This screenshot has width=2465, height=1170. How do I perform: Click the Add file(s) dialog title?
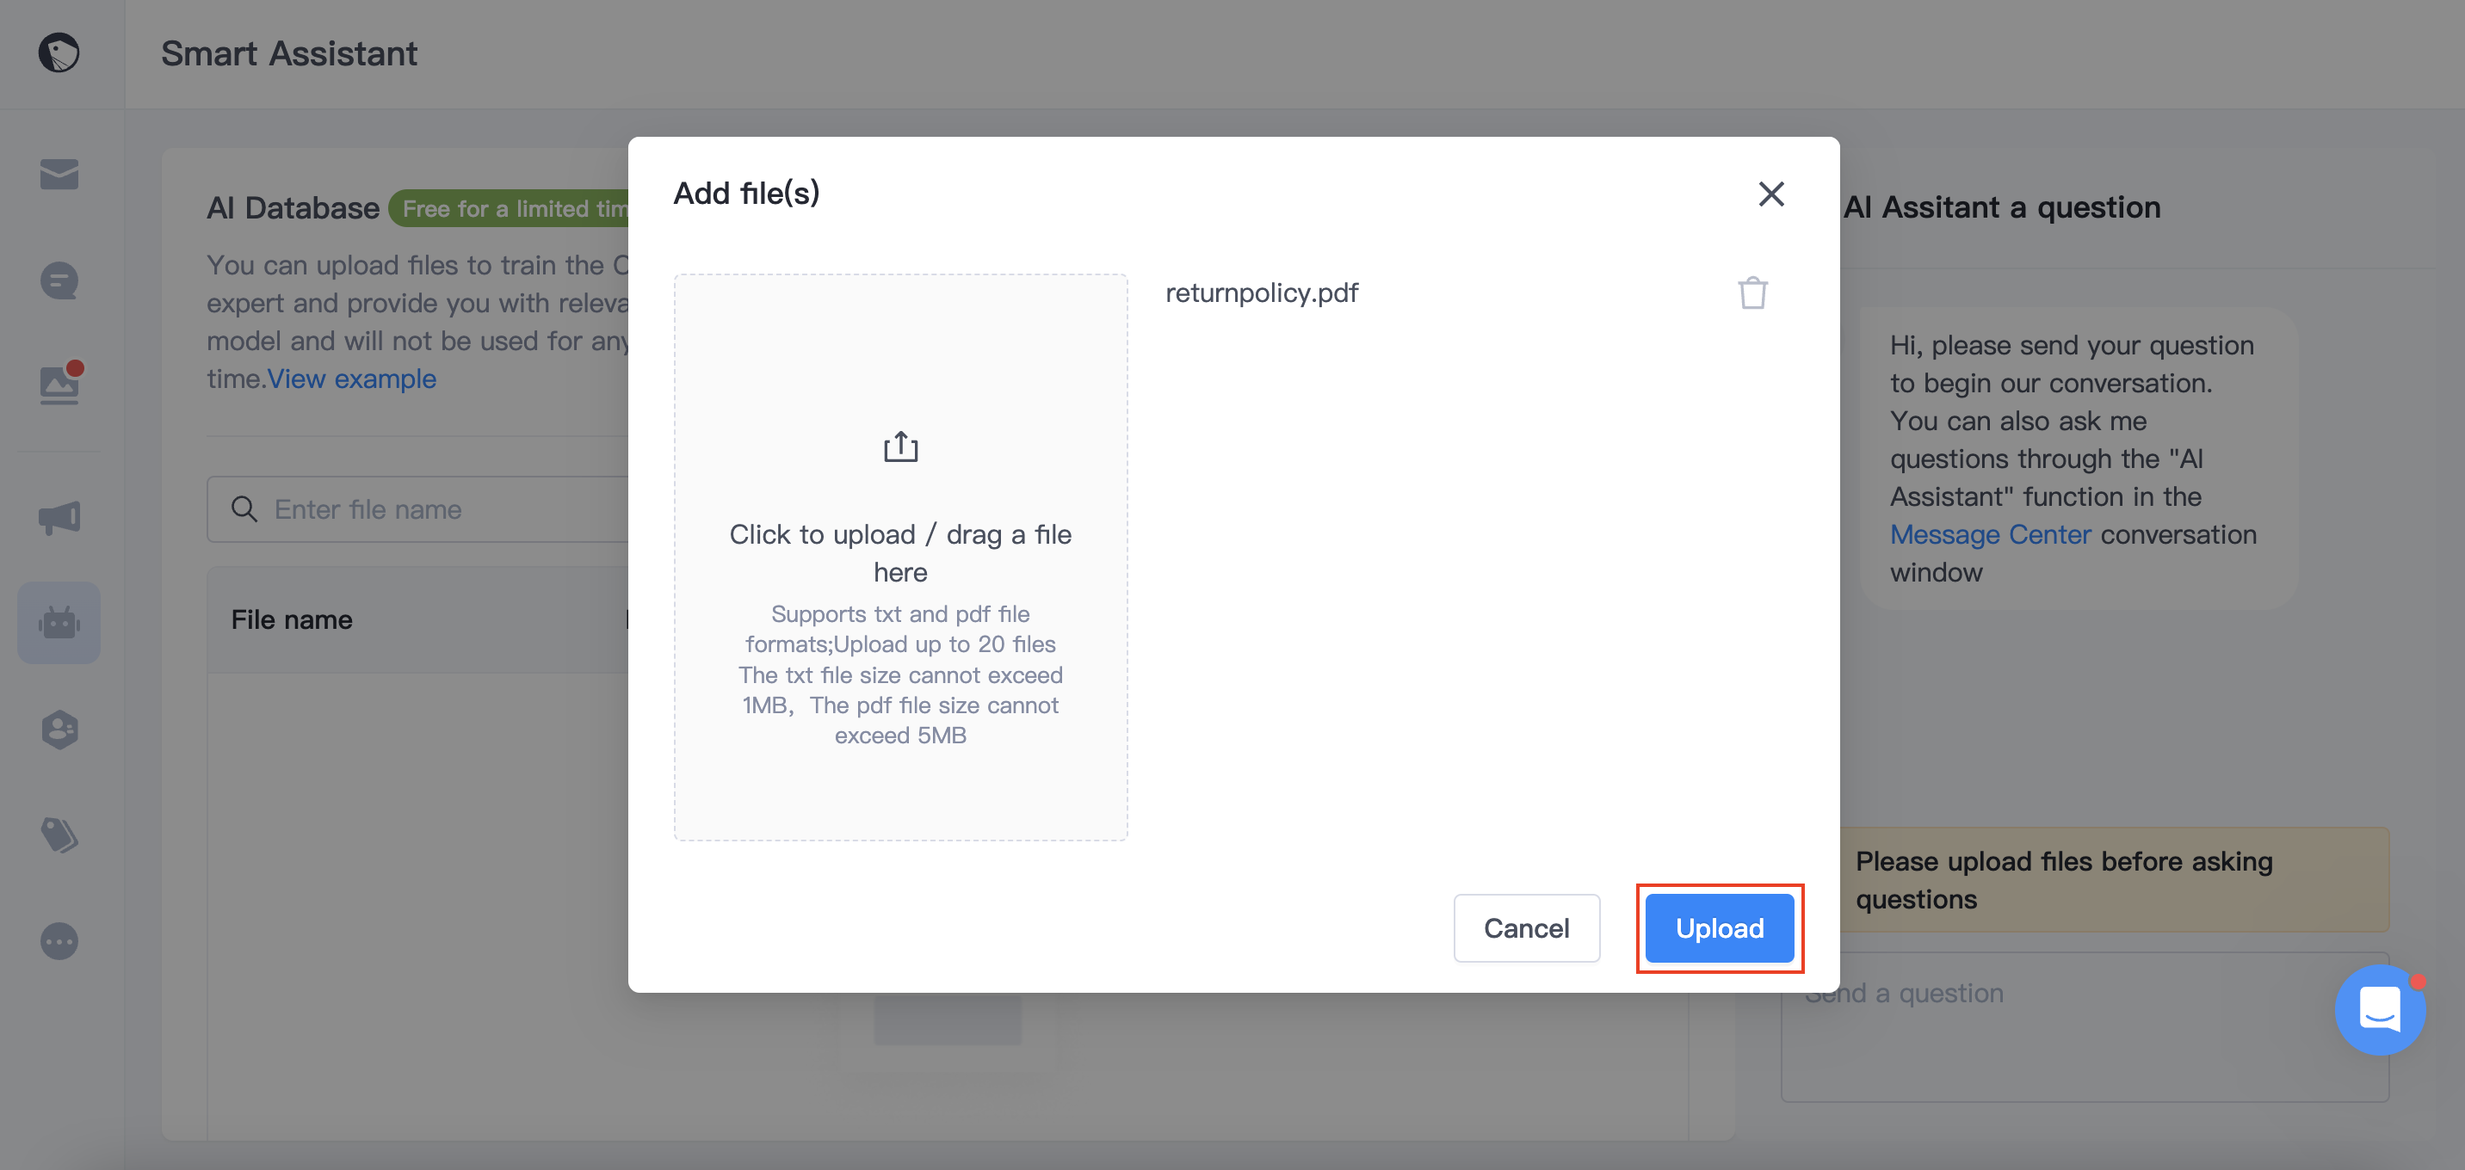pos(746,194)
